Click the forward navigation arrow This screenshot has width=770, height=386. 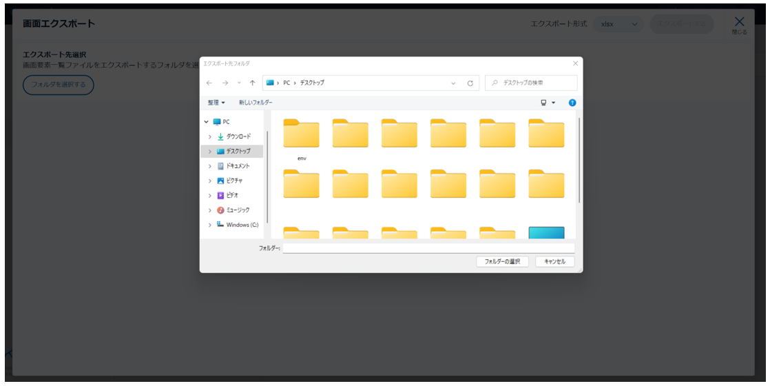[225, 83]
